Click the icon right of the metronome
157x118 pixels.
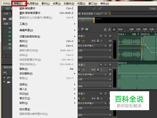coord(110,29)
